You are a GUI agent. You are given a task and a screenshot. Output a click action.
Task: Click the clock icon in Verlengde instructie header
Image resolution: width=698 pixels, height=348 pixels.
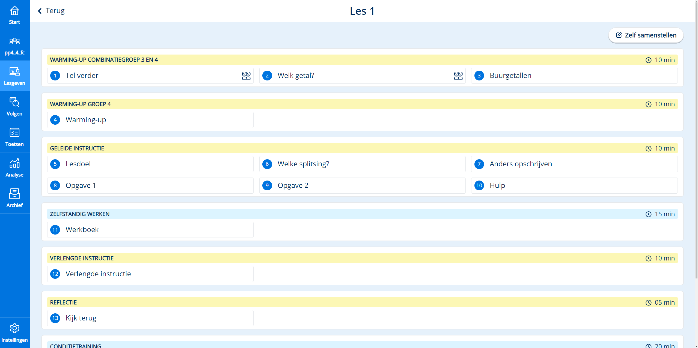click(649, 258)
